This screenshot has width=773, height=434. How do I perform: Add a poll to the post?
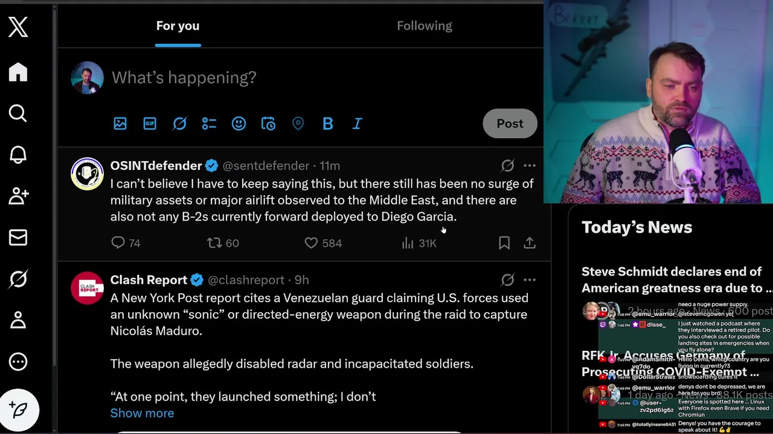tap(209, 124)
